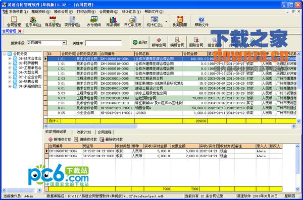Expand 01-技术合作合同 tree node
The width and height of the screenshot is (303, 200).
tap(10, 58)
